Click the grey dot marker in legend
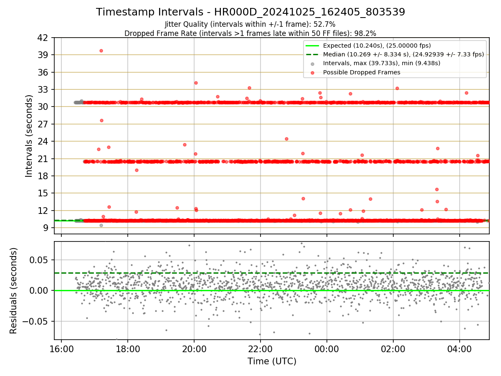Viewport: 501px width, 376px height. (312, 64)
